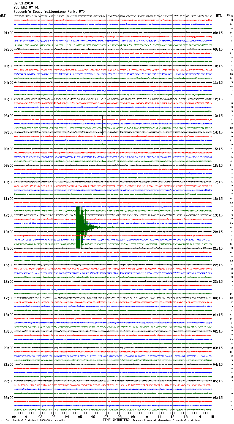Click the Each Vertical Division microvolts note
Screen dimensions: 234x424
(x=35, y=420)
